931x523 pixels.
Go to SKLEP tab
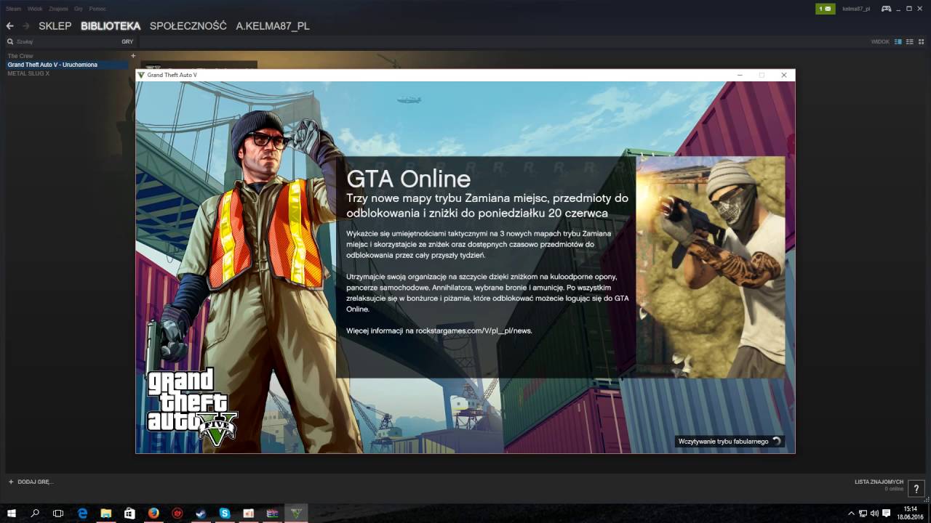tap(55, 26)
